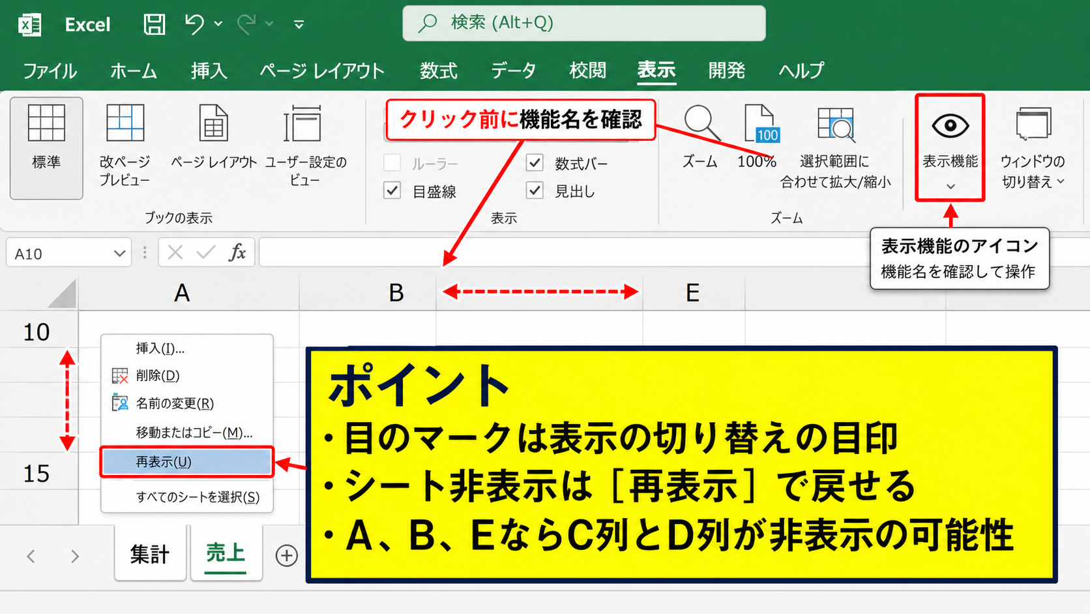
Task: Click the search box (Alt+Q)
Action: coord(583,23)
